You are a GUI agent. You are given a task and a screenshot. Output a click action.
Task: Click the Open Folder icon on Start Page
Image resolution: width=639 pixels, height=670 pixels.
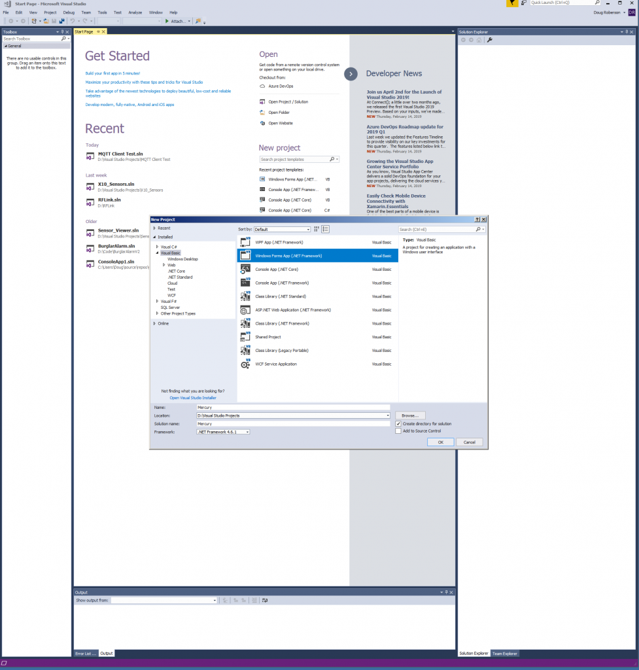coord(262,113)
